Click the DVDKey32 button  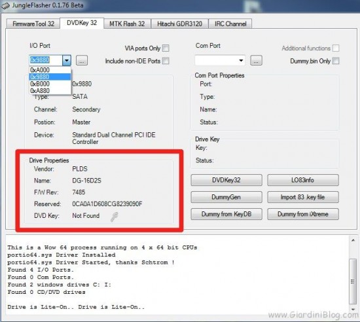(226, 180)
